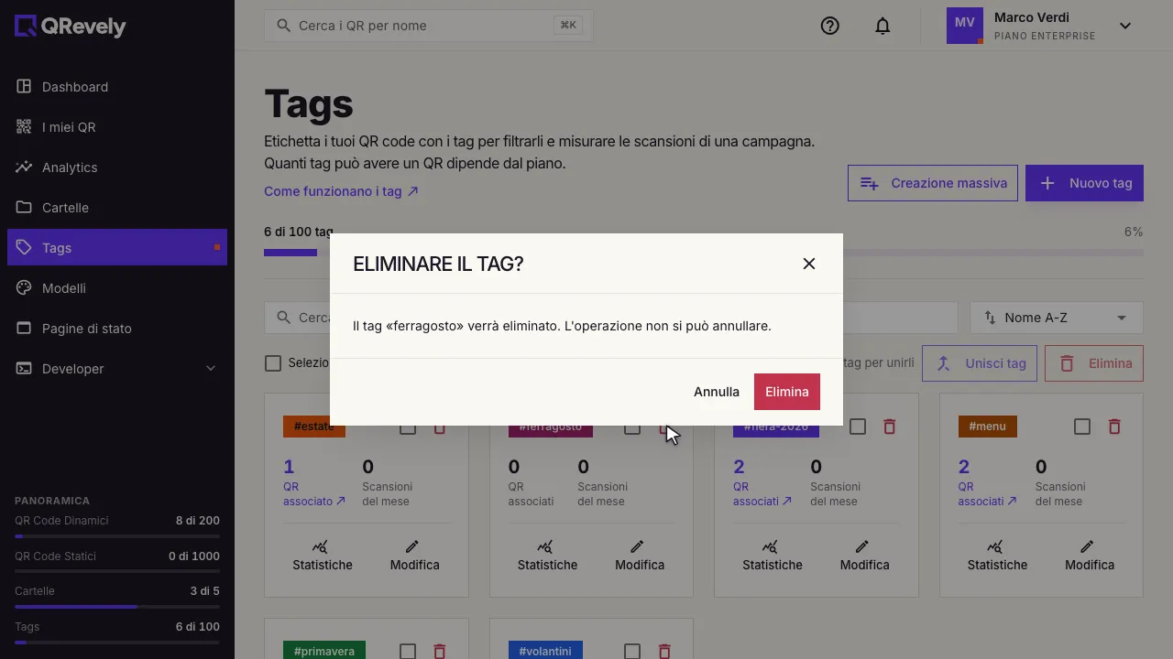Expand the Marco Verdi account menu
This screenshot has width=1173, height=659.
point(1125,26)
